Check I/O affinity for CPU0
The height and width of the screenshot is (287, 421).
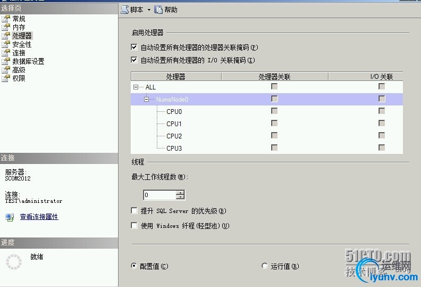pyautogui.click(x=382, y=111)
